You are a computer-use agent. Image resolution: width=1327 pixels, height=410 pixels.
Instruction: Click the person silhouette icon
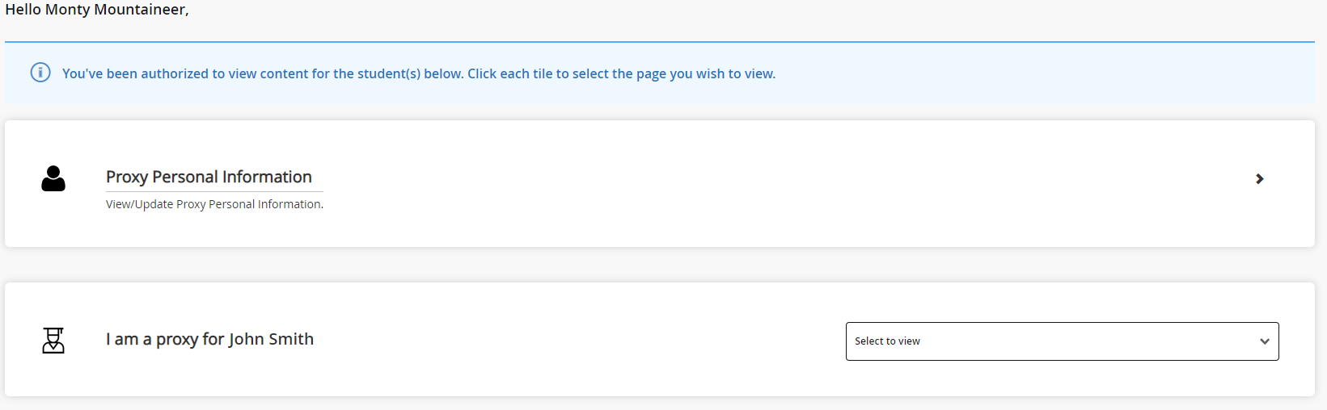pyautogui.click(x=53, y=178)
